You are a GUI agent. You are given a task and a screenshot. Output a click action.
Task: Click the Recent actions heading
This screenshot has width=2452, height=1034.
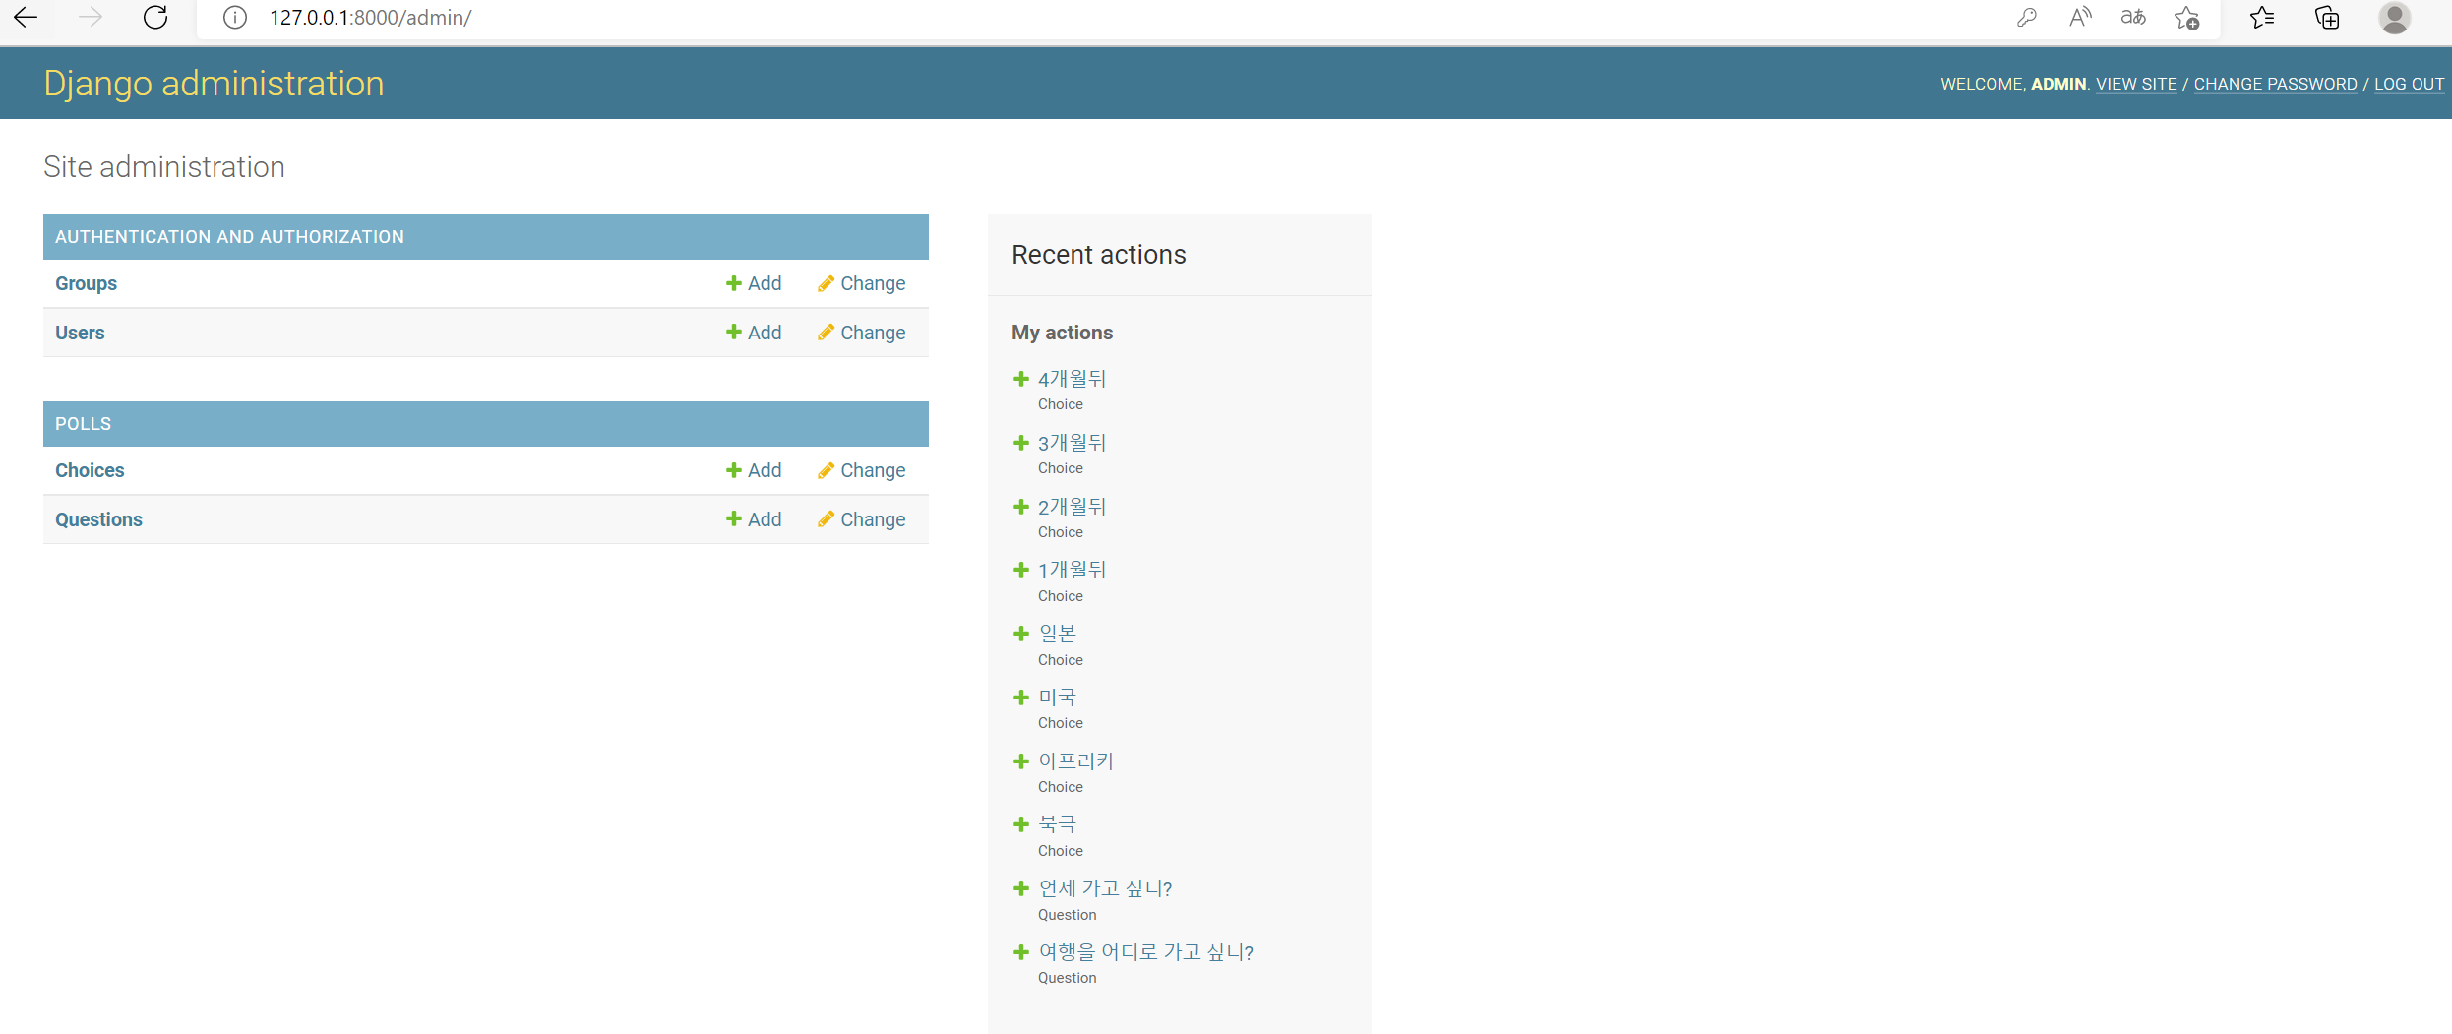point(1099,255)
